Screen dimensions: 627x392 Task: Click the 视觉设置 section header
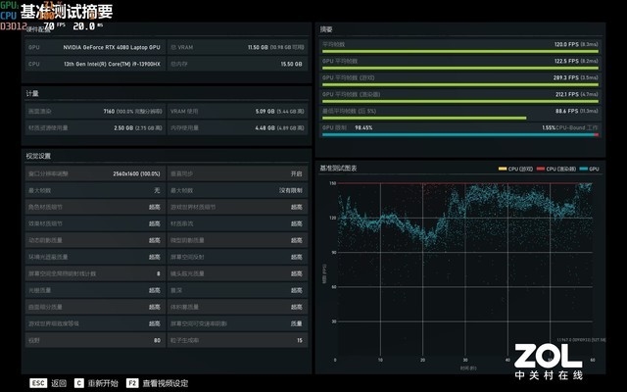point(38,156)
